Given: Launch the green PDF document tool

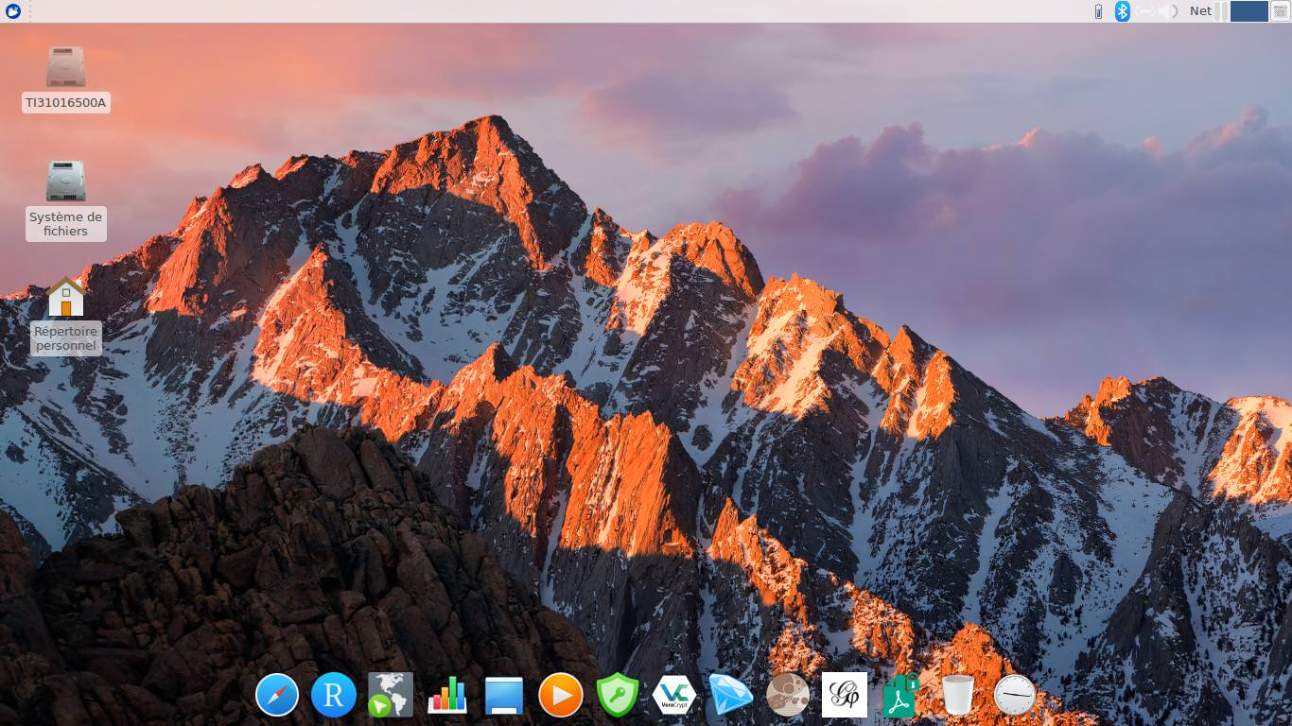Looking at the screenshot, I should pyautogui.click(x=901, y=696).
